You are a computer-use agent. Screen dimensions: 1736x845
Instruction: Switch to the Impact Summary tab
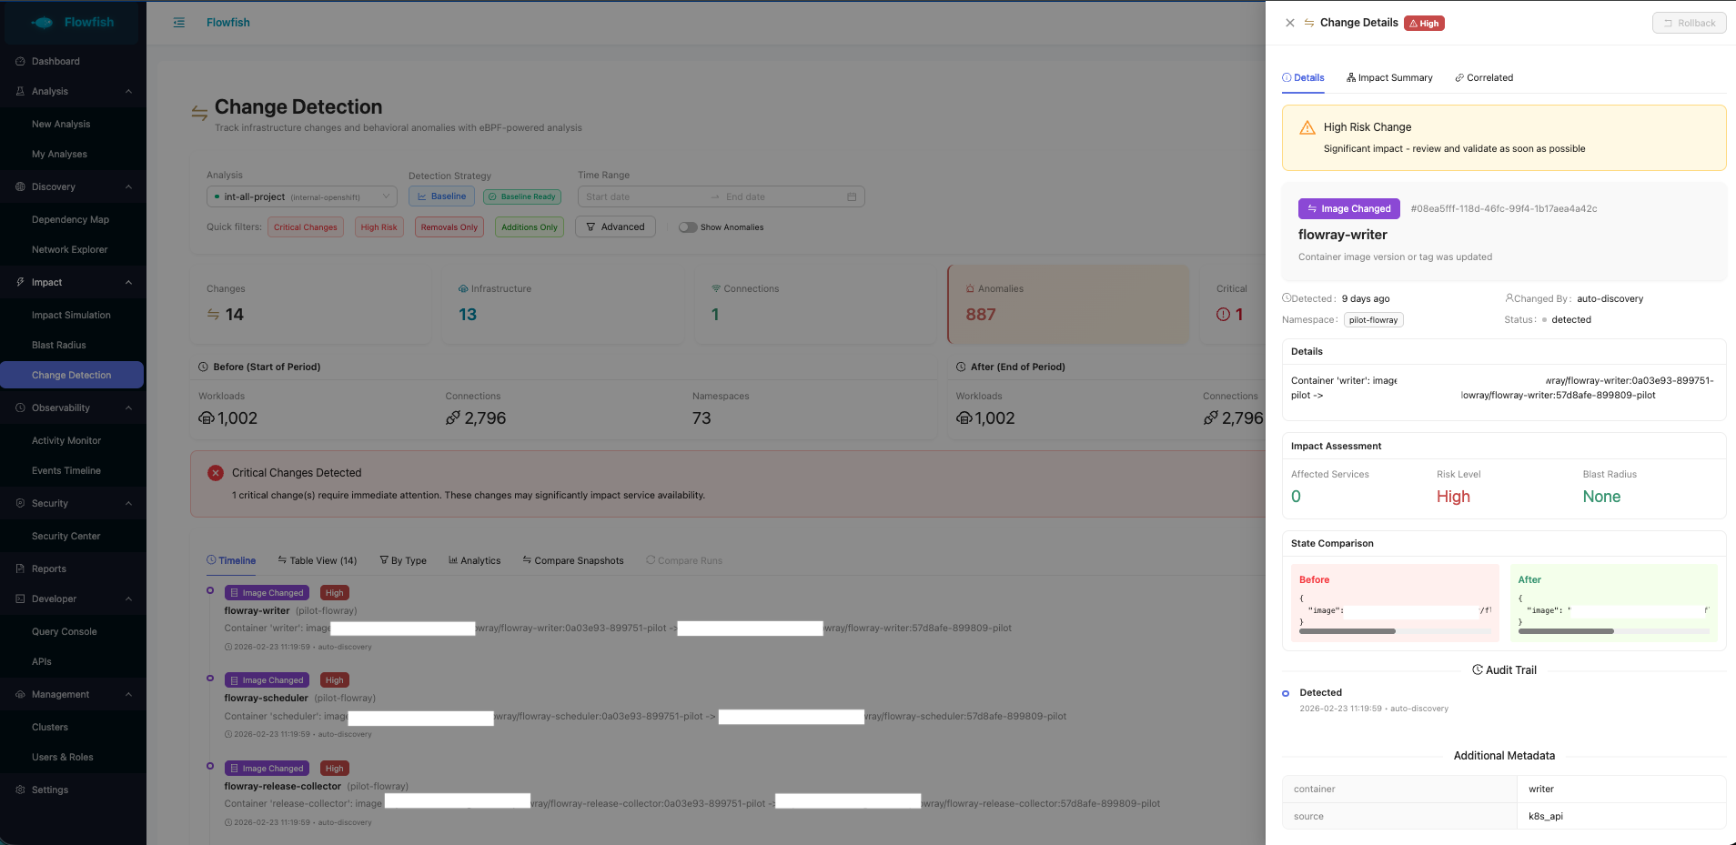(x=1389, y=77)
